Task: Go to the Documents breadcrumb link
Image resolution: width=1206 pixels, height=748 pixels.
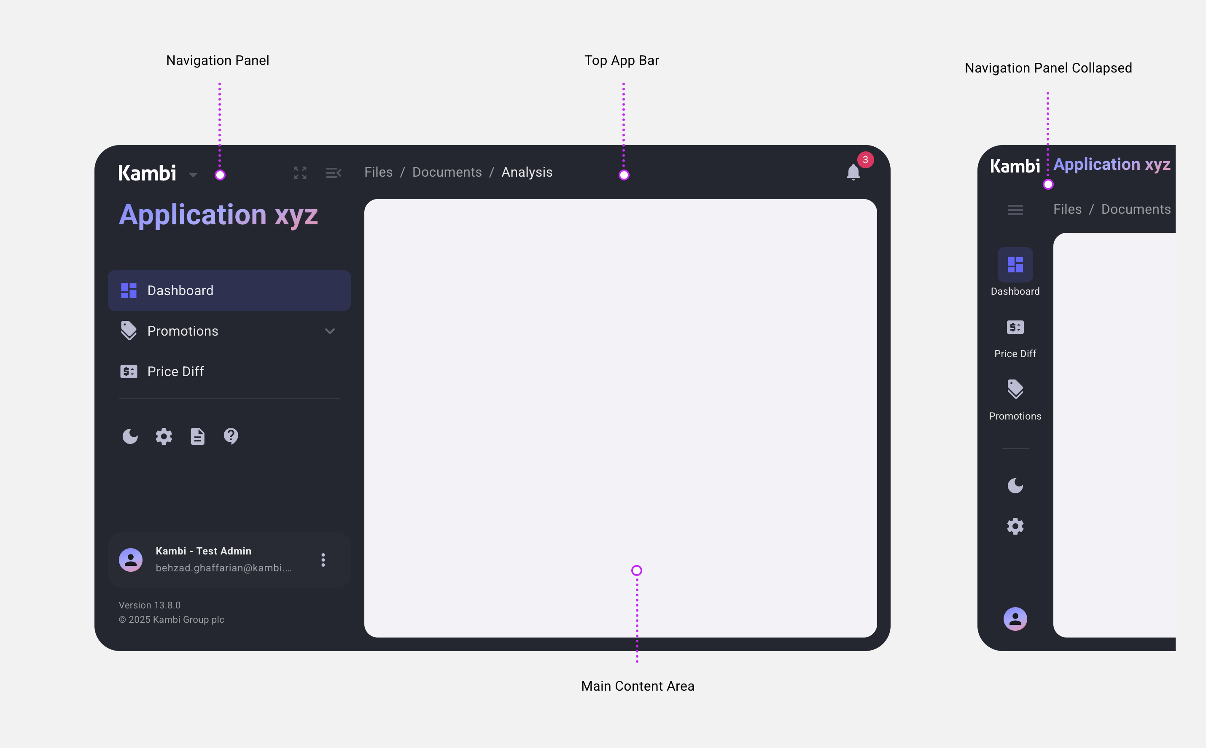Action: [x=447, y=172]
